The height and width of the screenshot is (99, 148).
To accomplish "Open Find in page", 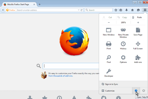I will (x=109, y=59).
